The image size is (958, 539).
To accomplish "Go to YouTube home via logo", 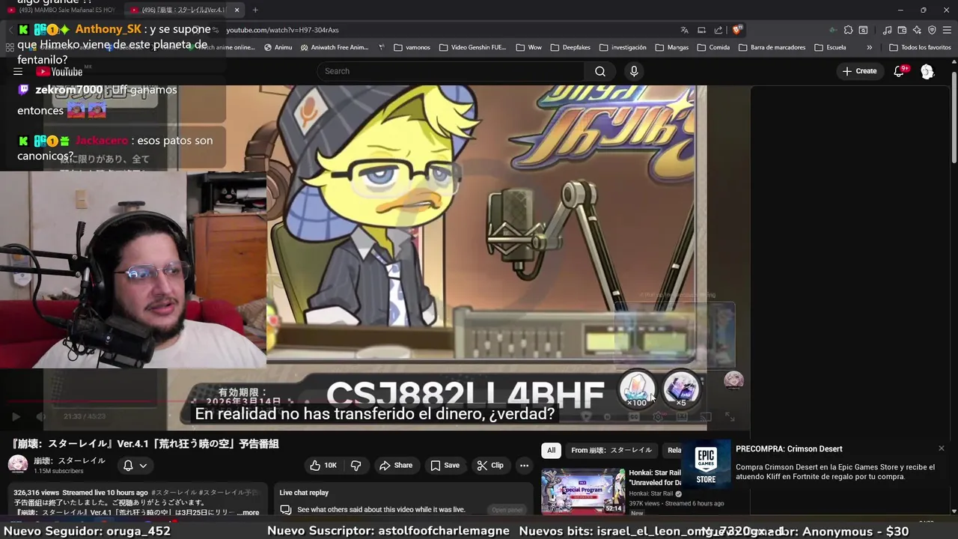I will [59, 72].
